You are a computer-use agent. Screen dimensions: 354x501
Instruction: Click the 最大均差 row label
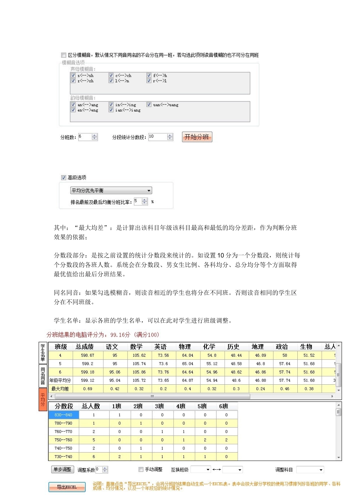(x=60, y=389)
